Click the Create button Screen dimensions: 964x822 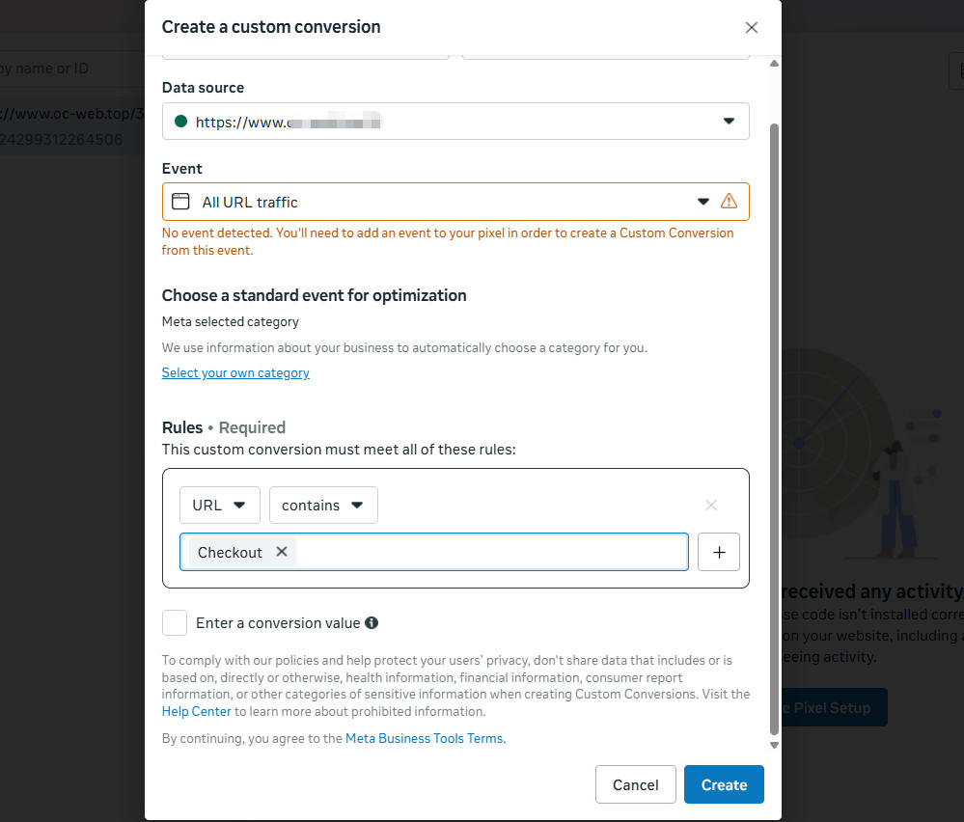[724, 784]
